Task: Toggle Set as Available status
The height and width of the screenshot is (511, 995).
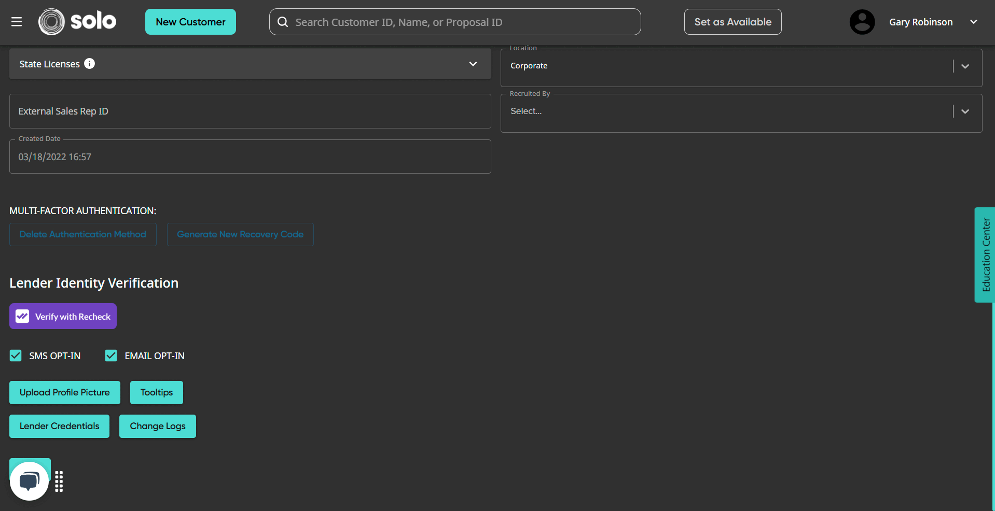Action: [x=732, y=22]
